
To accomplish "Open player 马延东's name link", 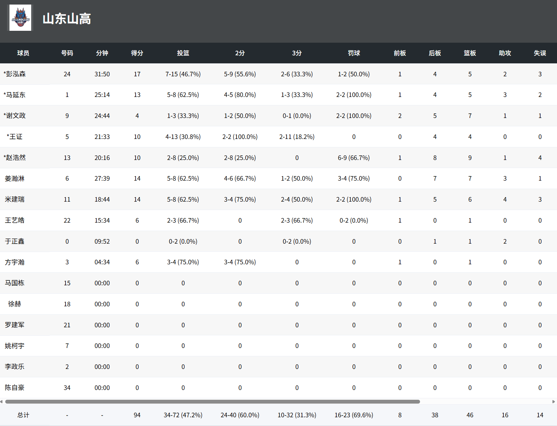I will [15, 95].
